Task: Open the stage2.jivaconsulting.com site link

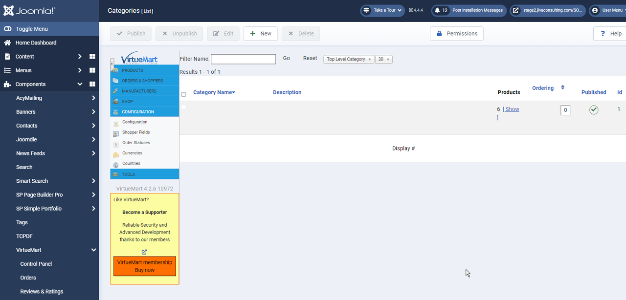Action: point(547,10)
